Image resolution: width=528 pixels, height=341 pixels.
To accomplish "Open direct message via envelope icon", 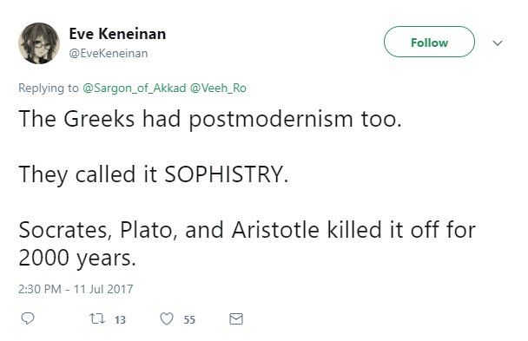I will point(236,318).
